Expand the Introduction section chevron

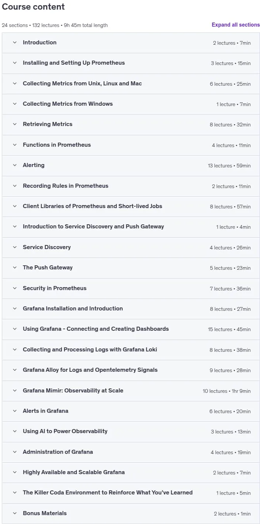tap(15, 42)
